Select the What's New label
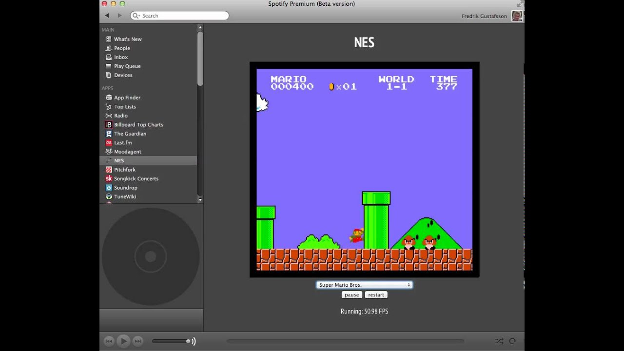This screenshot has width=624, height=351. pos(128,39)
